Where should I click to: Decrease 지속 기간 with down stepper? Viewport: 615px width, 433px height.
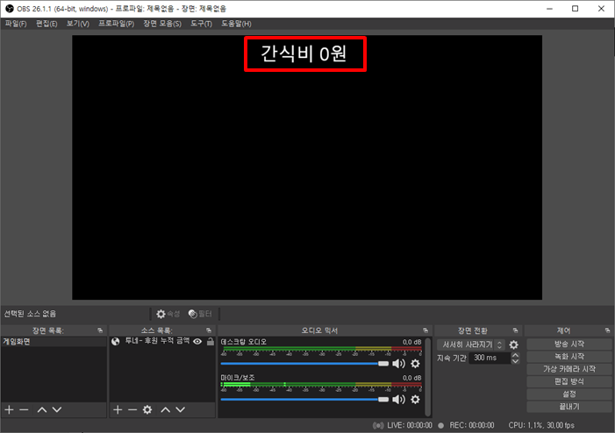point(515,361)
